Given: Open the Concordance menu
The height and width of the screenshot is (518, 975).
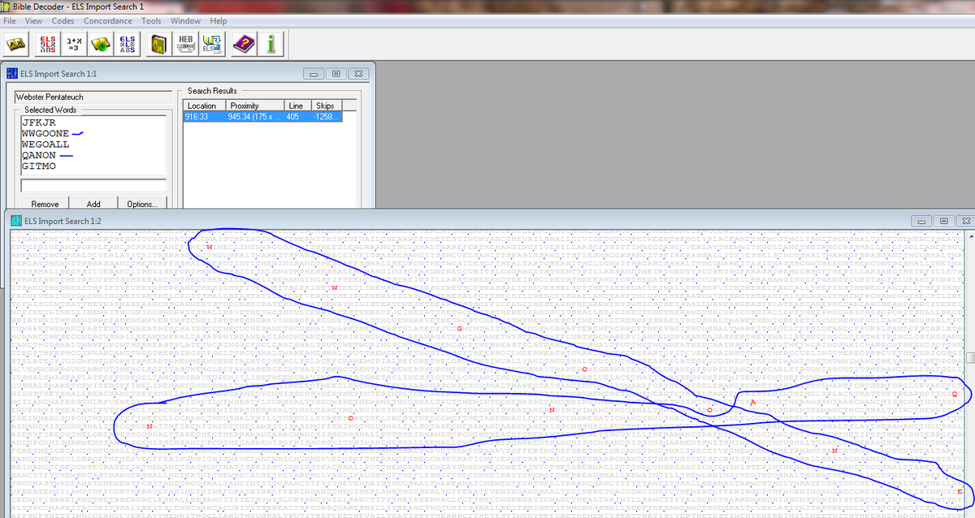Looking at the screenshot, I should point(108,20).
